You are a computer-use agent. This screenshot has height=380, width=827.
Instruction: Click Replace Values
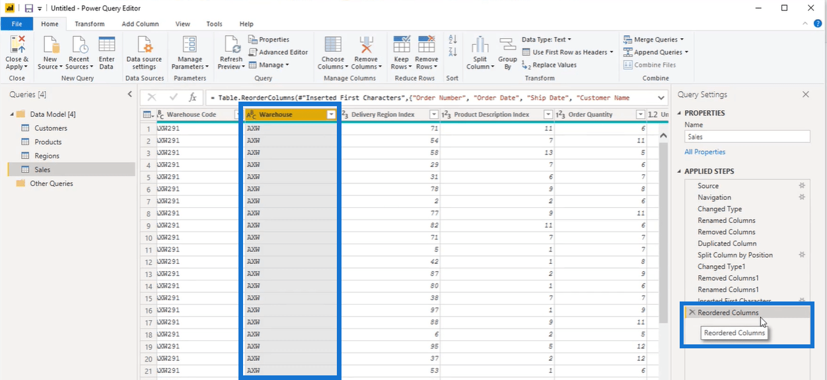pyautogui.click(x=549, y=65)
